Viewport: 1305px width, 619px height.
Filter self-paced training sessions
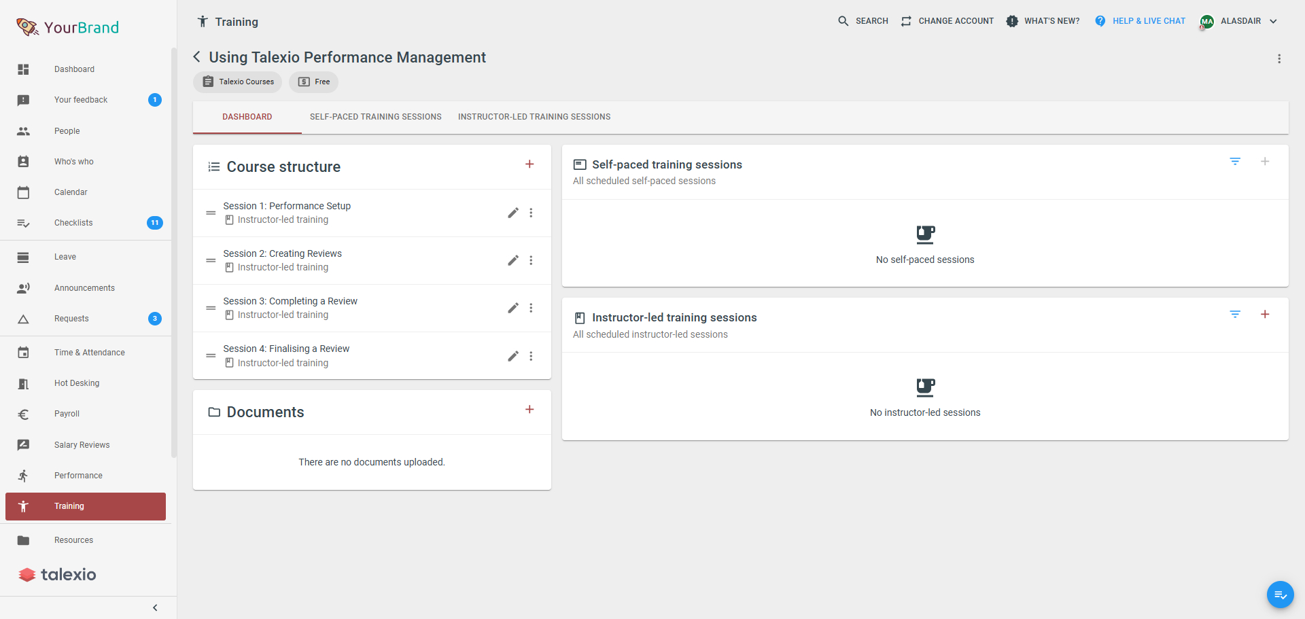pyautogui.click(x=1235, y=162)
